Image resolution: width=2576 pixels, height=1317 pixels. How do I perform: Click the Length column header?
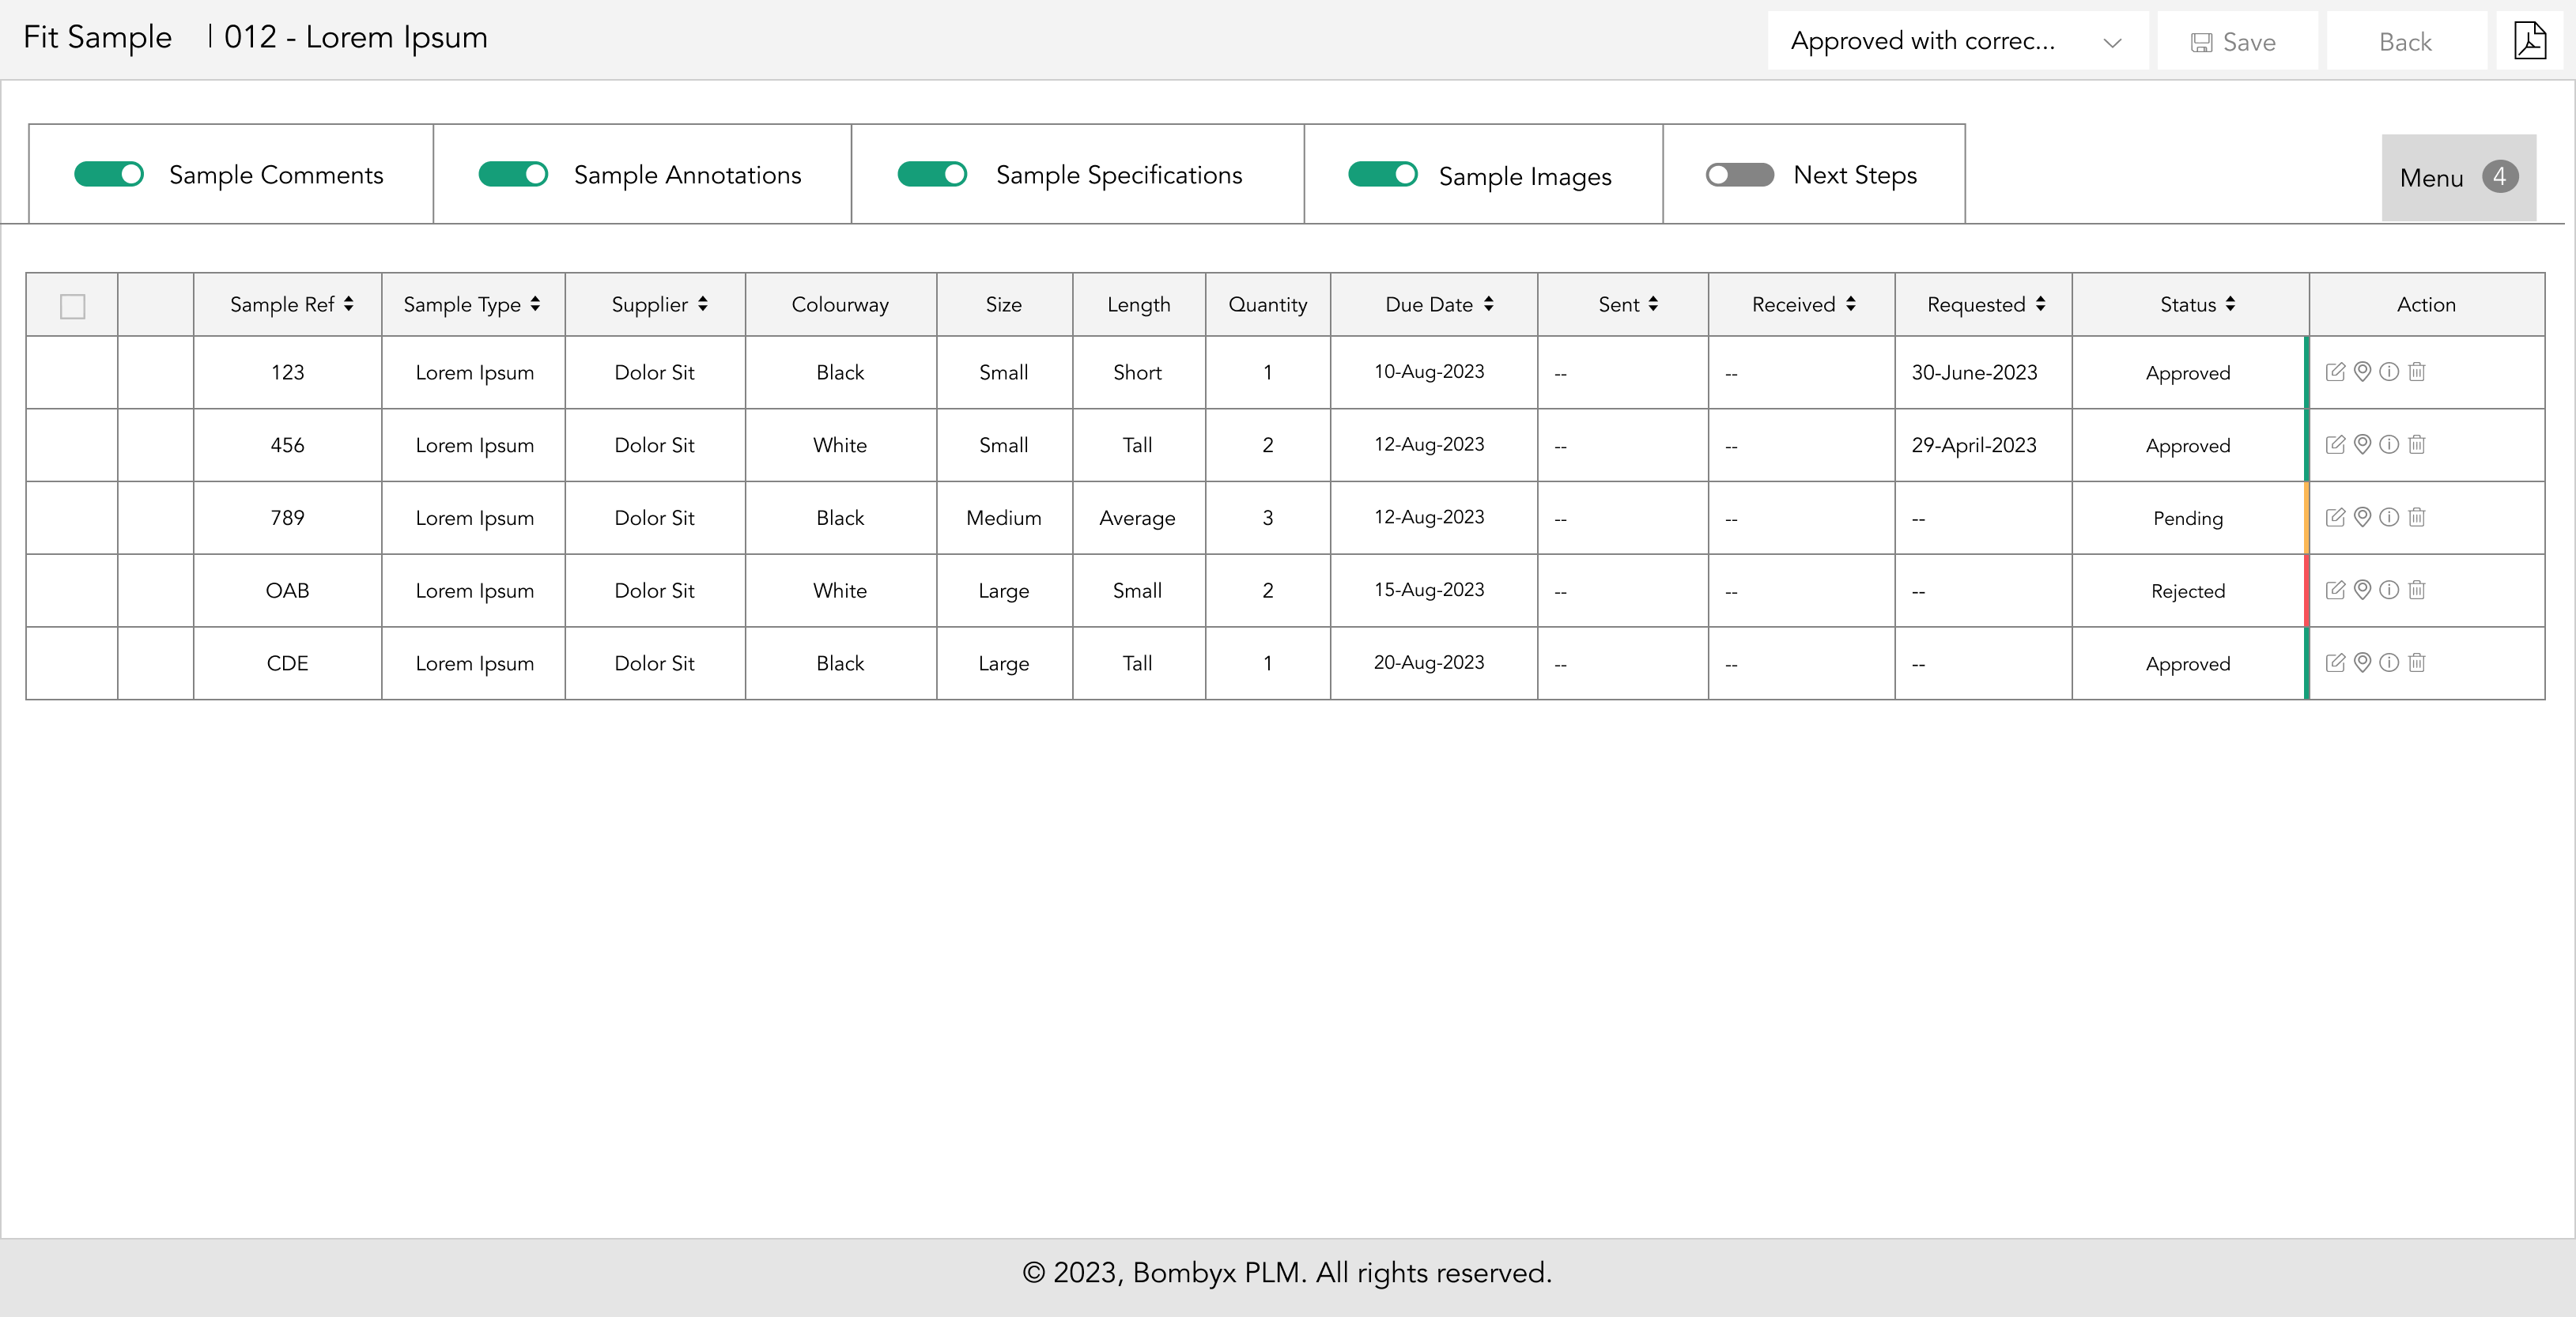1138,304
